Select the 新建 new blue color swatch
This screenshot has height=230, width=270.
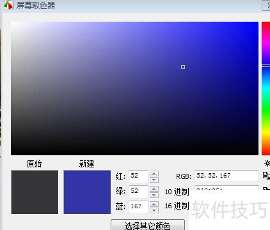pyautogui.click(x=87, y=192)
